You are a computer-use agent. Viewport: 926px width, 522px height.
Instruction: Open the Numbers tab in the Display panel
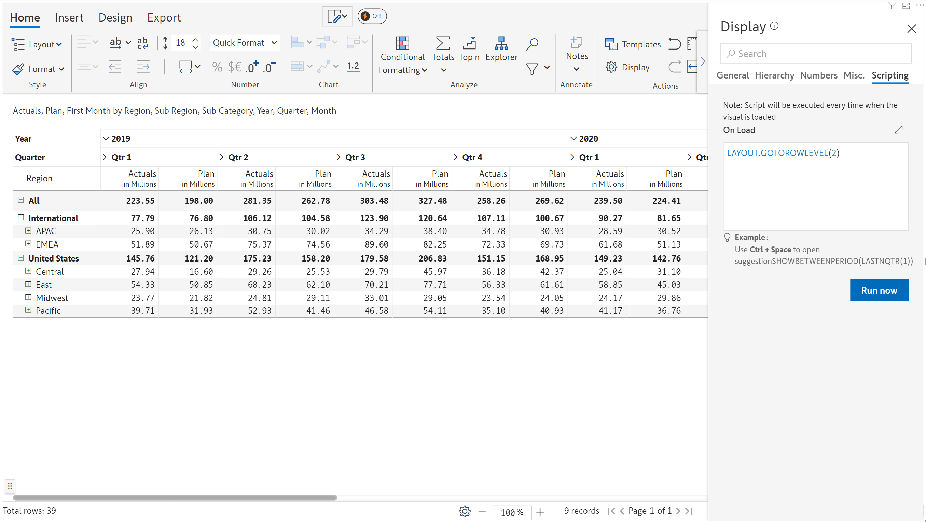[818, 75]
